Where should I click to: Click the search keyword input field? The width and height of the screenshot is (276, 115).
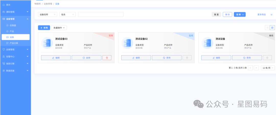coord(101,15)
